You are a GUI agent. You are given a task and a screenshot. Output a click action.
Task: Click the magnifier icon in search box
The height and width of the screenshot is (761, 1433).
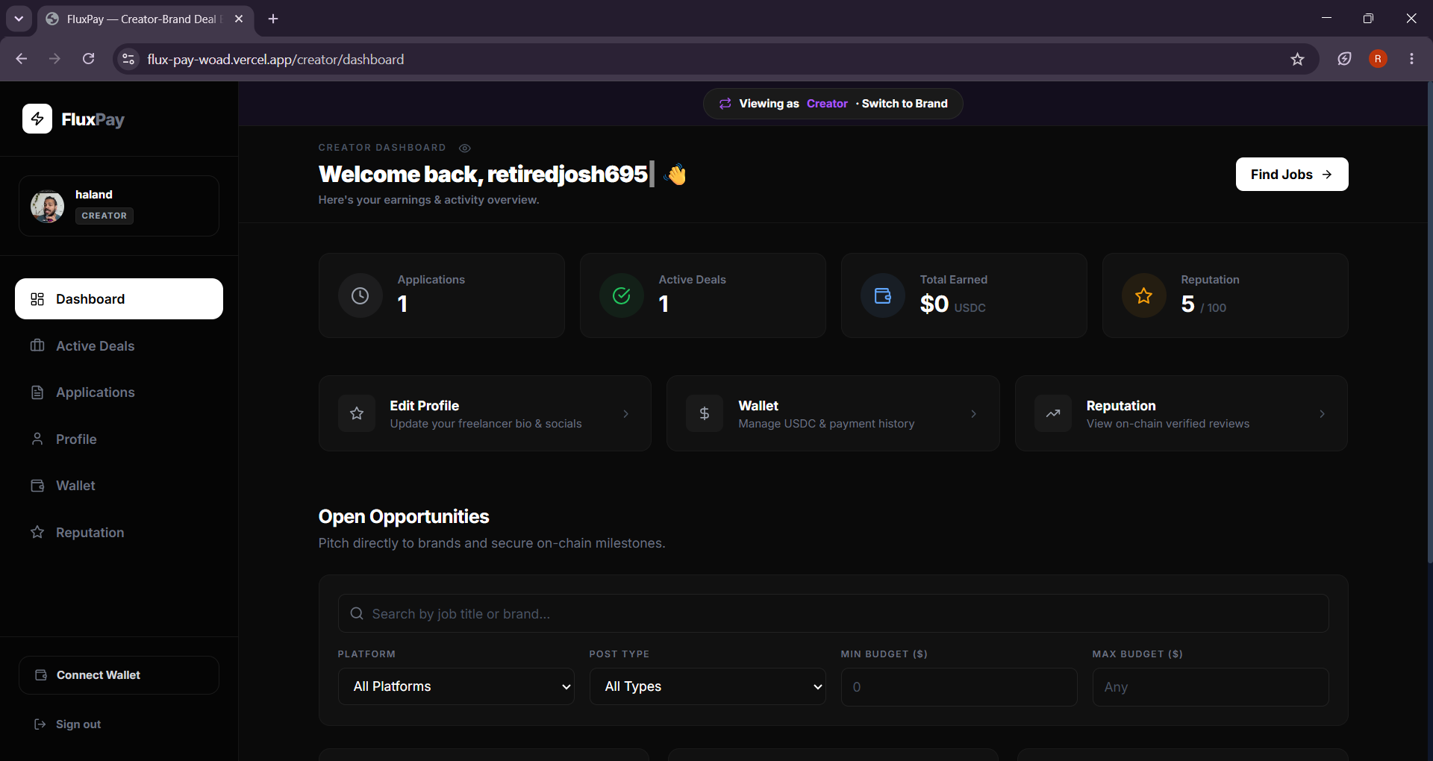click(357, 613)
